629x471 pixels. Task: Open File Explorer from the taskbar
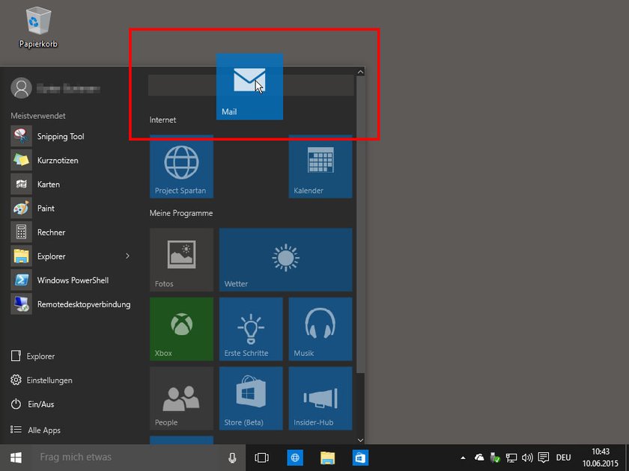327,458
